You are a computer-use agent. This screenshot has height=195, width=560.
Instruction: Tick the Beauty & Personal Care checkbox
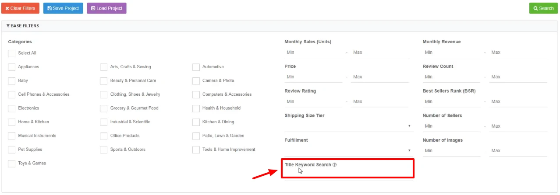click(x=104, y=81)
